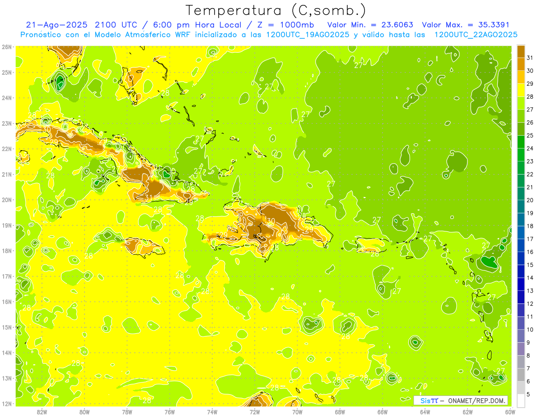Select the brown legend swatch above 31

(521, 51)
